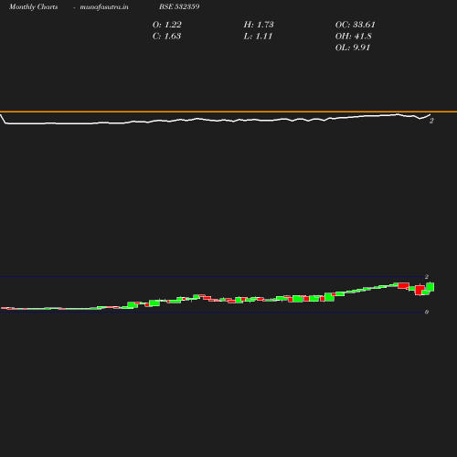Select the BSE 532359 ticker text

click(x=179, y=6)
